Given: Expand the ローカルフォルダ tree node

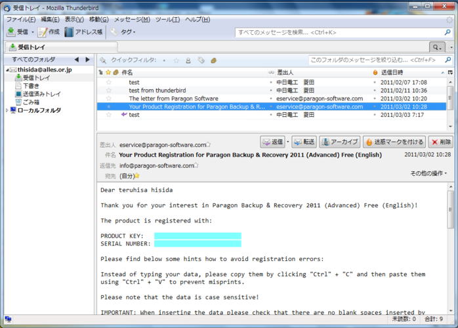Looking at the screenshot, I should coord(7,110).
